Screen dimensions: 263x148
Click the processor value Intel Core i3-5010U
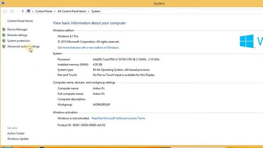(126, 59)
